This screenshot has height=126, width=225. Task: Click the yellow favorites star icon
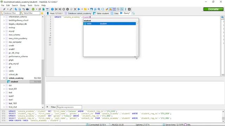[42, 13]
